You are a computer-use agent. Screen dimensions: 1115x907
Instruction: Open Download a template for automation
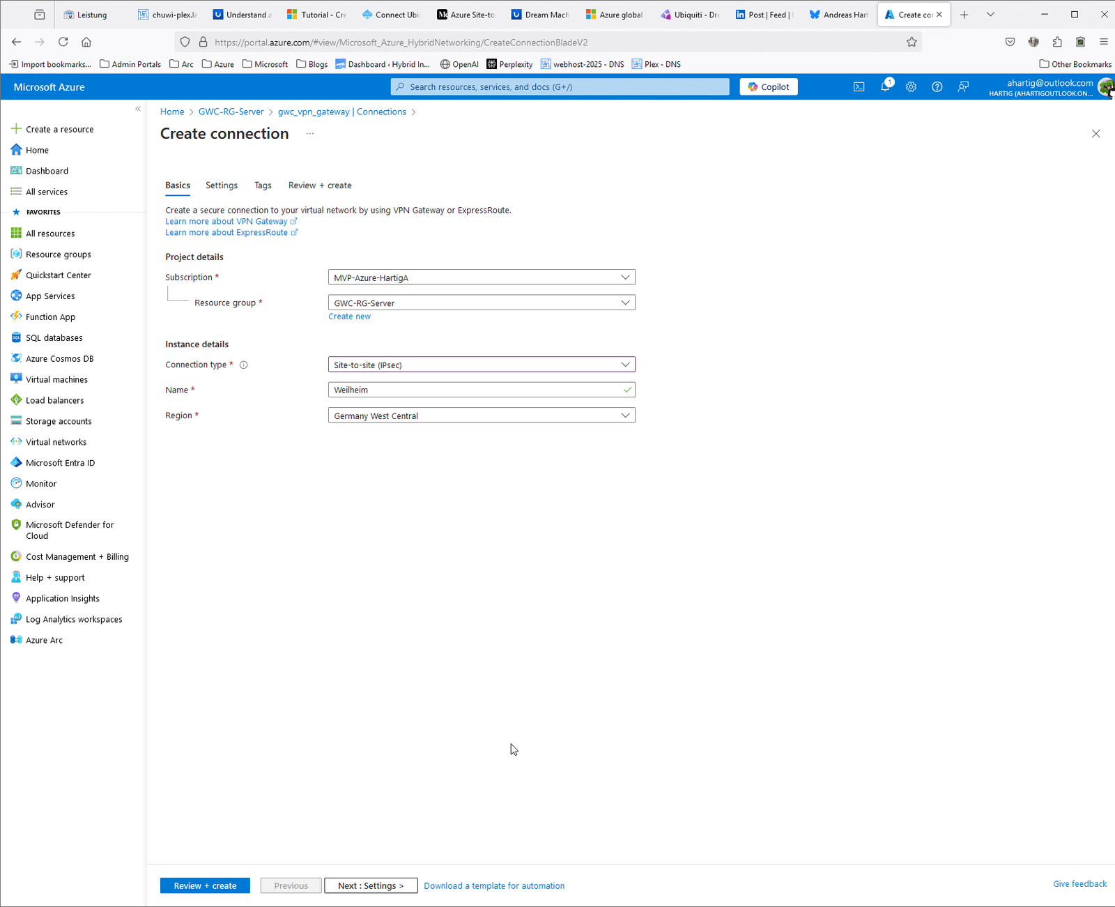pyautogui.click(x=494, y=885)
